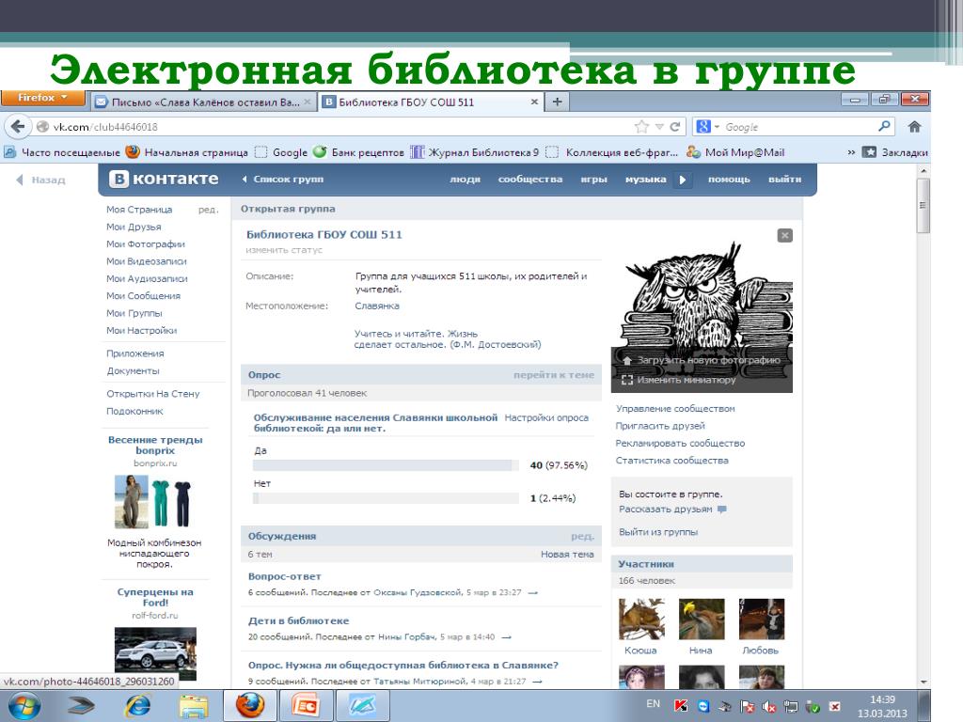Expand the Google search engine dropdown
This screenshot has height=722, width=963.
[x=709, y=127]
